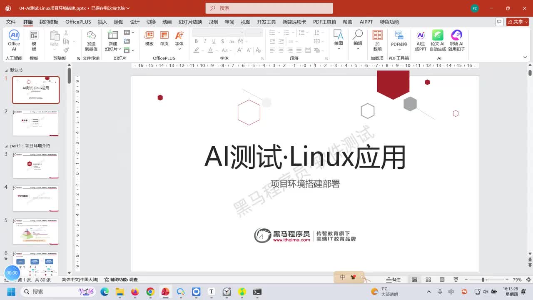Click zoom in plus button
Viewport: 533px width, 300px height.
click(x=507, y=280)
